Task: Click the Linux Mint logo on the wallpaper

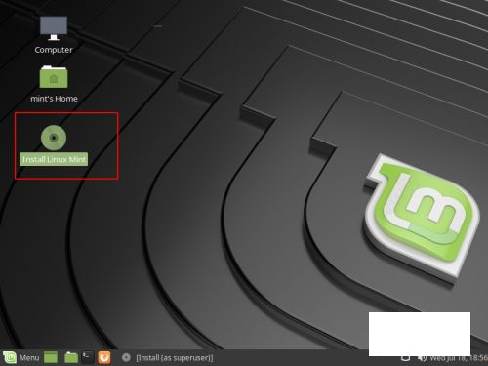Action: [422, 218]
